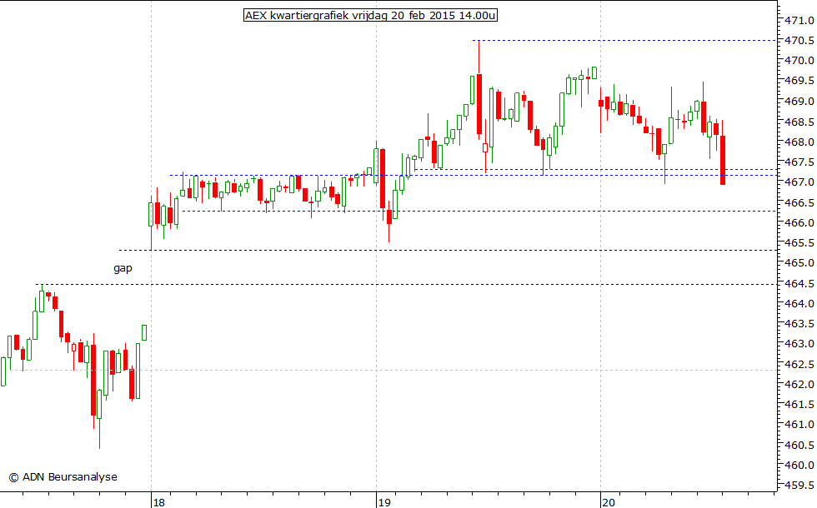Click the 462.5 price axis label
The image size is (817, 508).
click(799, 365)
